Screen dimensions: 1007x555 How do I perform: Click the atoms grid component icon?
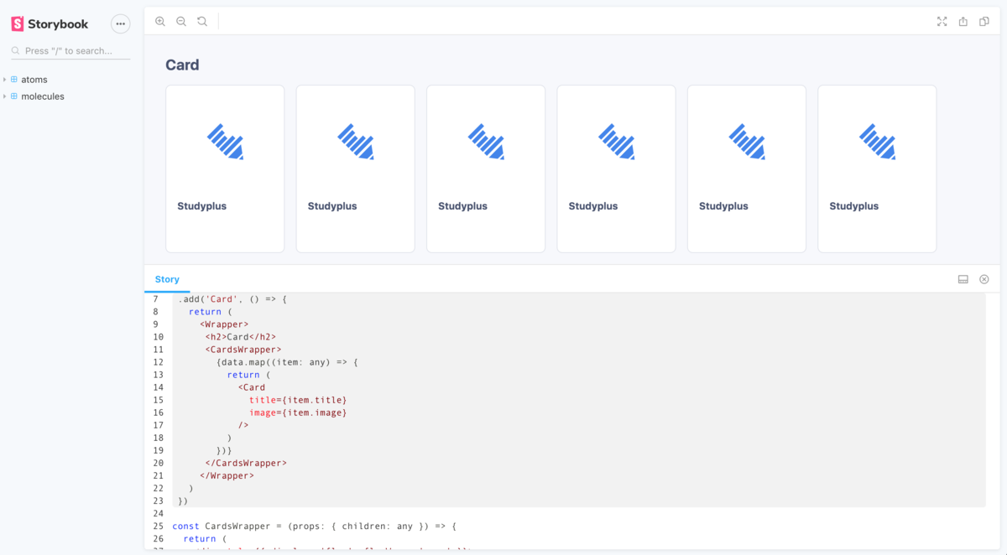pyautogui.click(x=14, y=80)
